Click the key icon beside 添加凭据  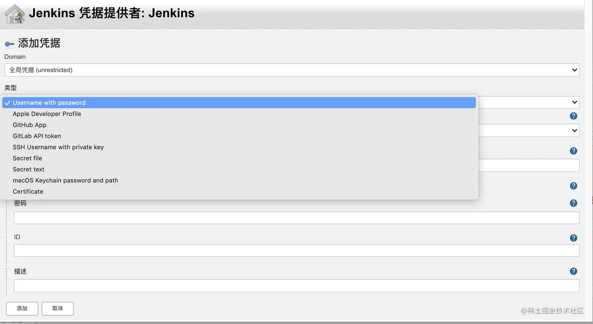pos(9,44)
